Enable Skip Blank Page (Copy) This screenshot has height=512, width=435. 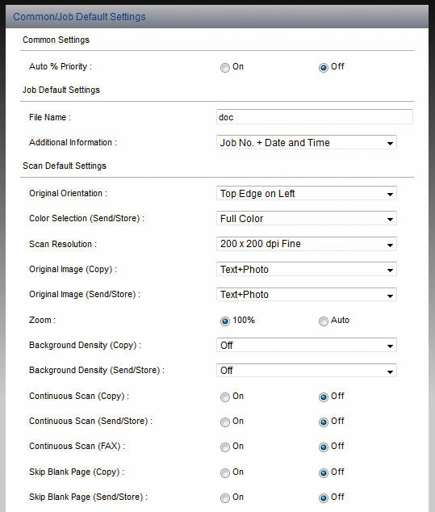coord(225,472)
